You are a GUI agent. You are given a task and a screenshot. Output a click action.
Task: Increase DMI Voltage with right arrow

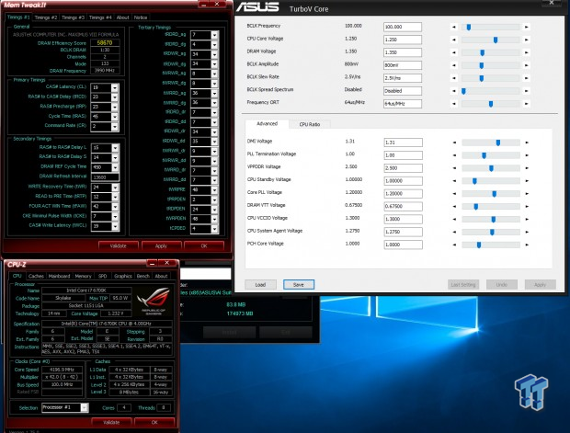tap(527, 142)
